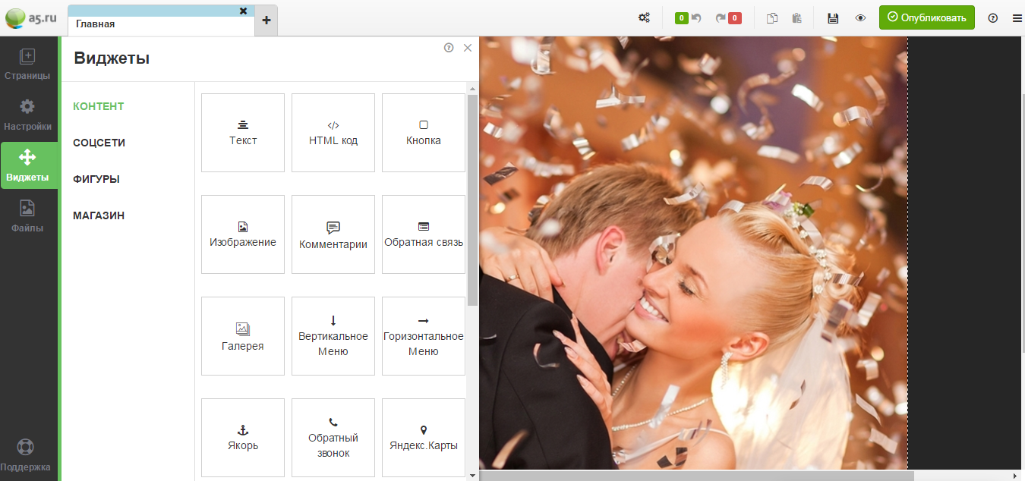The height and width of the screenshot is (481, 1025).
Task: Click canvas horizontal scrollbar right arrow
Action: [x=1014, y=476]
